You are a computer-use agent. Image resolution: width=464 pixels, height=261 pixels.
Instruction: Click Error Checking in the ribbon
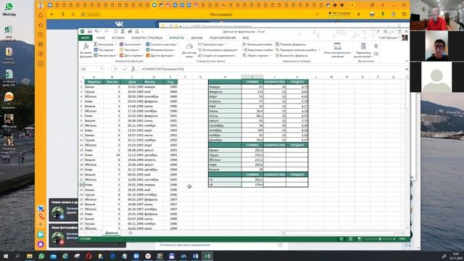[x=298, y=50]
